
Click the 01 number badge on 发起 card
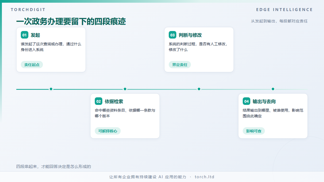pos(25,35)
